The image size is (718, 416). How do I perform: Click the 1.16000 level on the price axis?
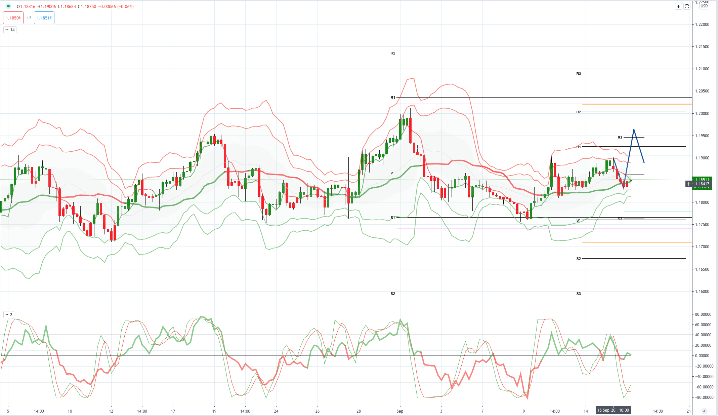(x=702, y=291)
